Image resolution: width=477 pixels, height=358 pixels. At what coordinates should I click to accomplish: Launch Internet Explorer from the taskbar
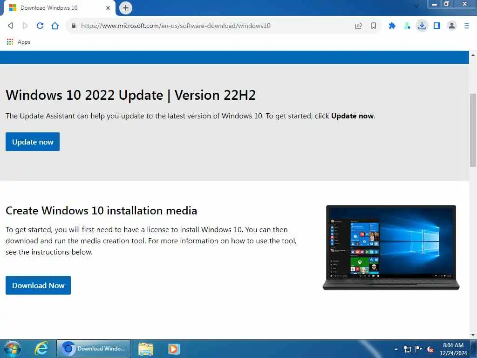tap(41, 349)
